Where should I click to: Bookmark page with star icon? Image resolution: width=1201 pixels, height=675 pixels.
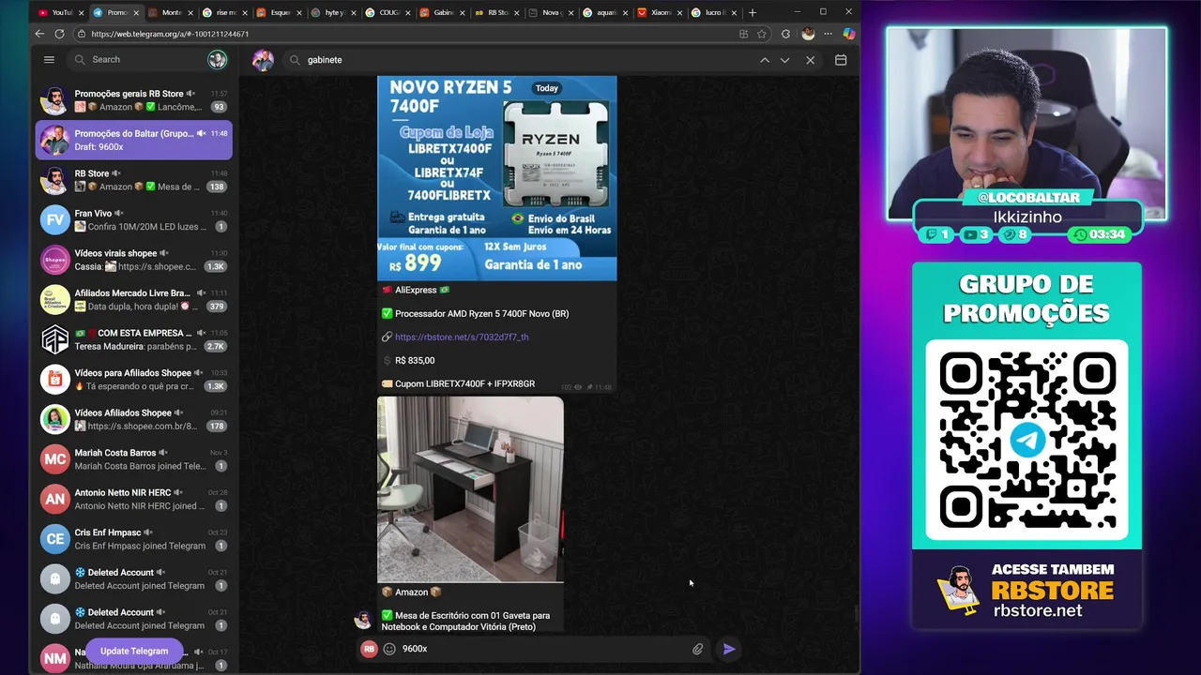point(761,34)
